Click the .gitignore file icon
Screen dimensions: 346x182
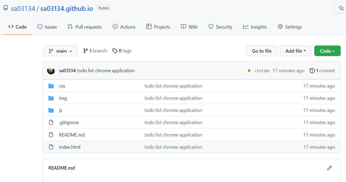pos(51,122)
